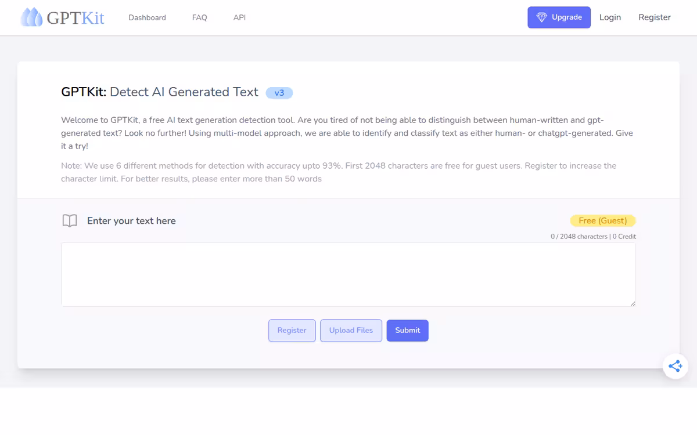Click the 'GPTKit: Detect AI Generated Text' heading
Image resolution: width=697 pixels, height=435 pixels.
[x=160, y=92]
